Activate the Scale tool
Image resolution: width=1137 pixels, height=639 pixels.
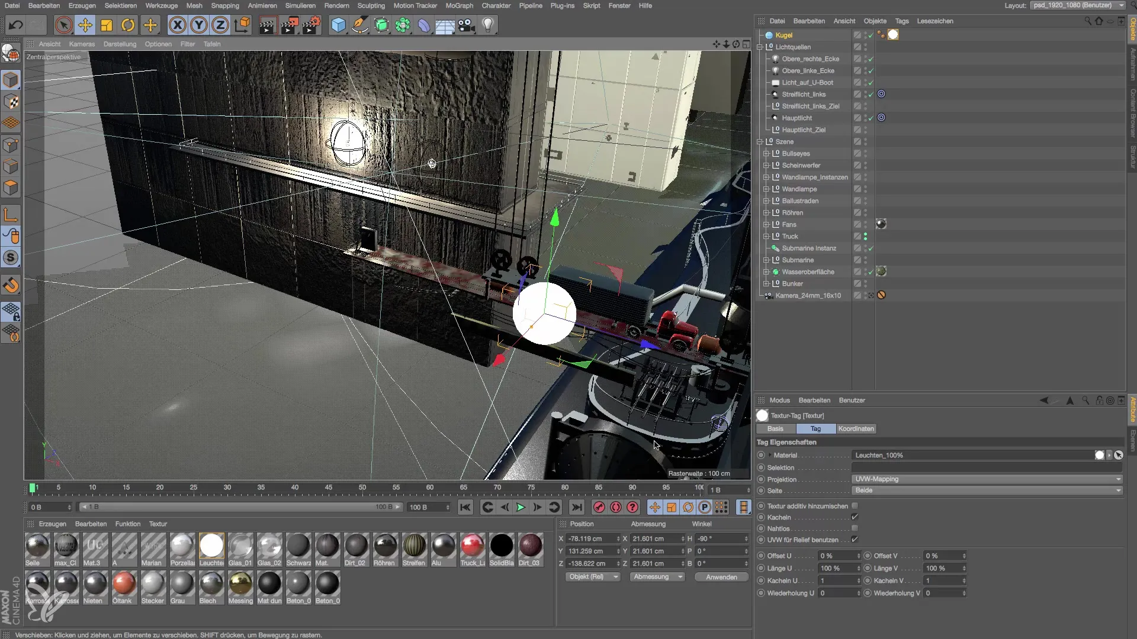click(x=107, y=25)
